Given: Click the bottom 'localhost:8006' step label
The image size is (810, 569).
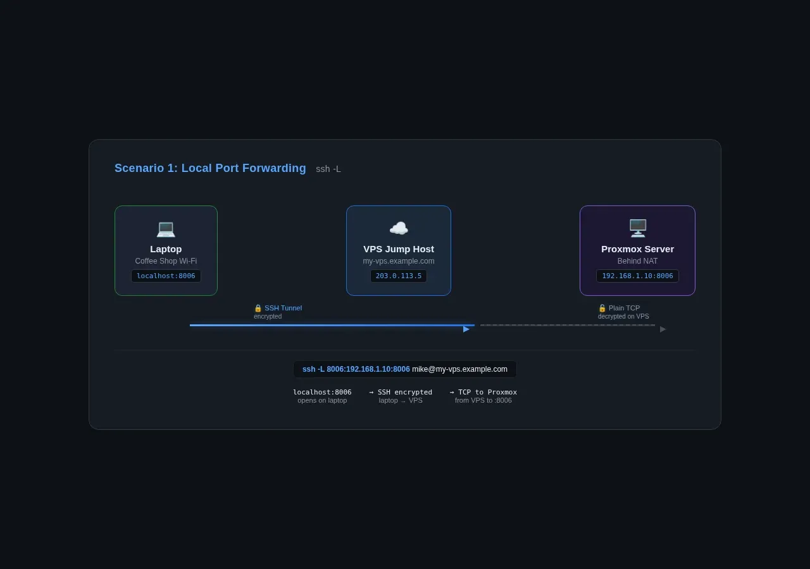Looking at the screenshot, I should point(322,392).
